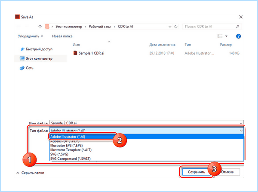Click the Adobe Illustrator icon in title bar

click(x=17, y=17)
